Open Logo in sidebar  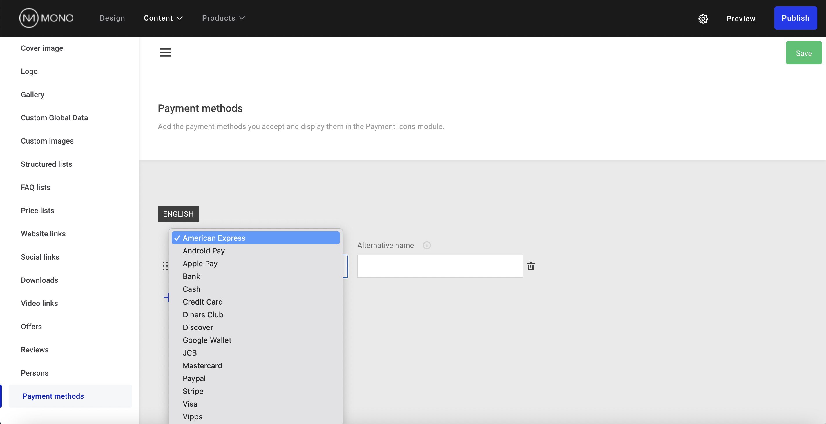click(29, 71)
